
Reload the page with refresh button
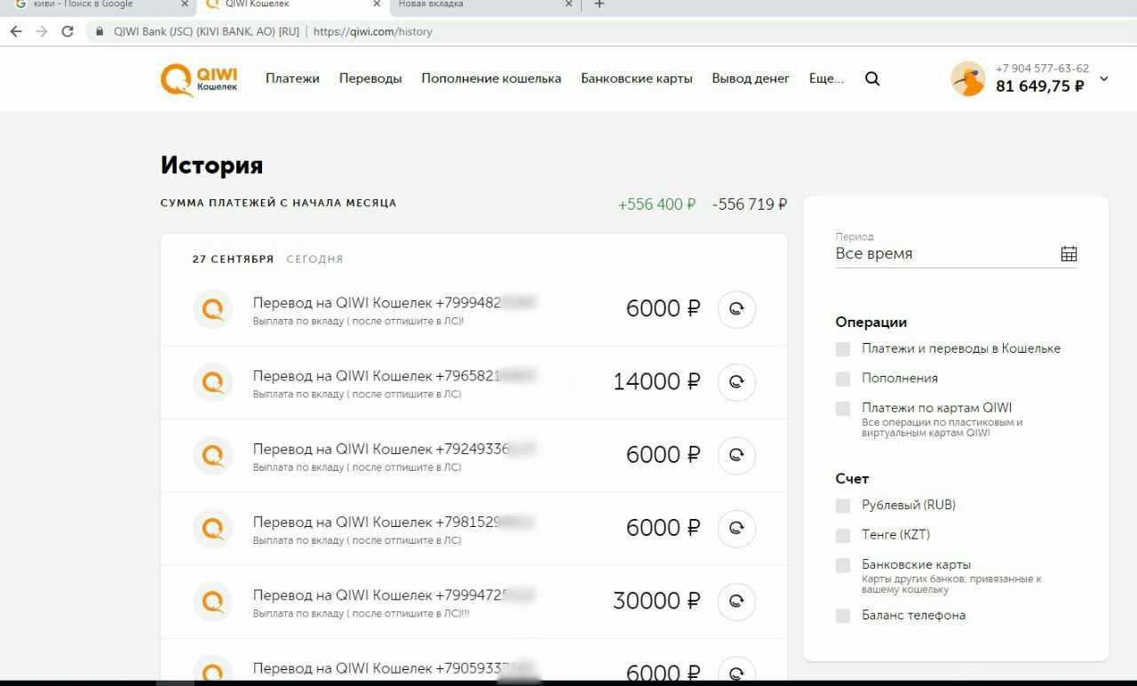[x=68, y=31]
